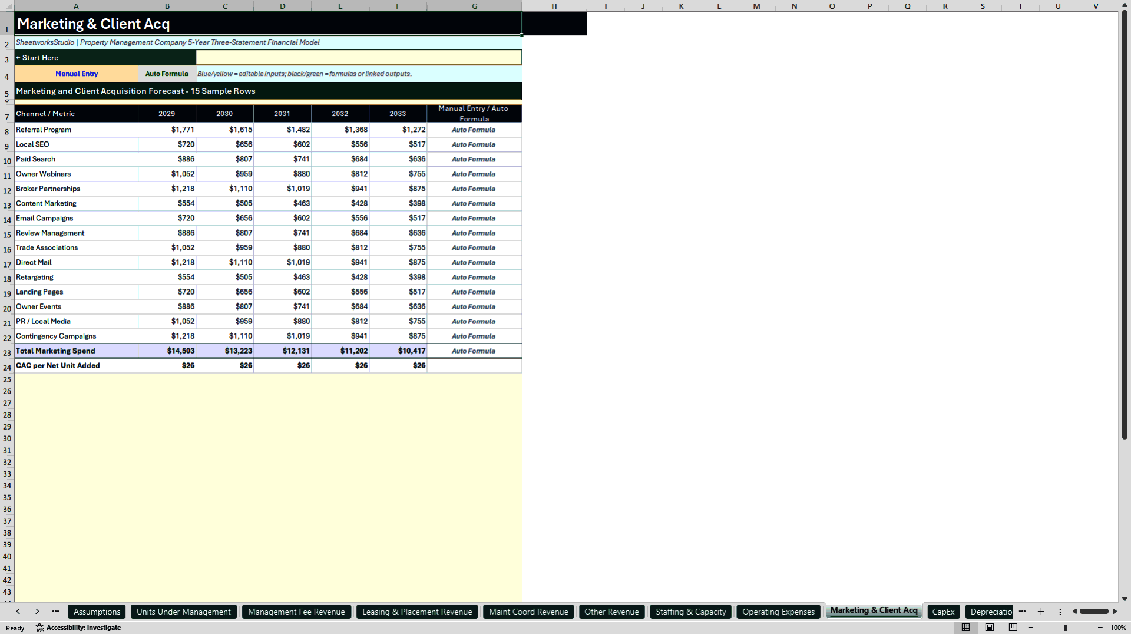Zoom in with plus button
The width and height of the screenshot is (1131, 634).
click(x=1100, y=628)
